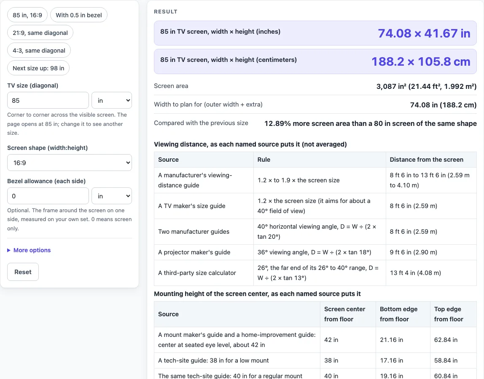Reset the calculator with the Reset button
Image resolution: width=484 pixels, height=379 pixels.
pos(23,272)
